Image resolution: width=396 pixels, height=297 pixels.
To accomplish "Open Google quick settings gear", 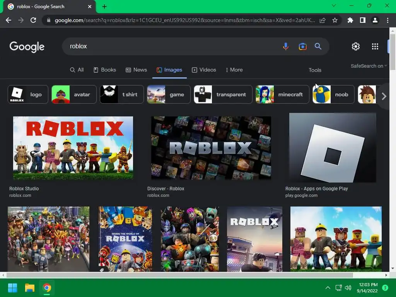I will [356, 46].
